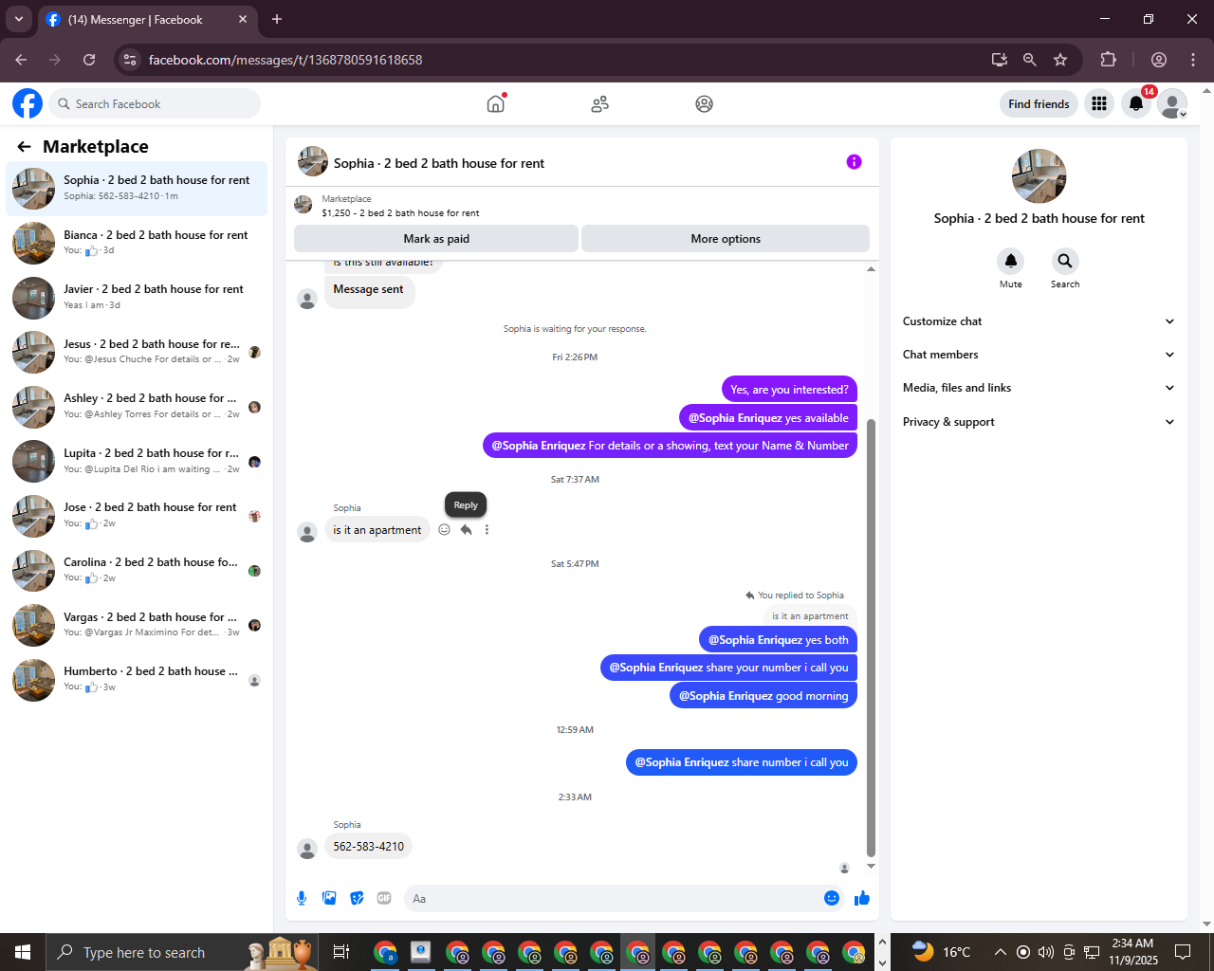1214x971 pixels.
Task: Open the install app icon in address bar
Action: (x=1000, y=60)
